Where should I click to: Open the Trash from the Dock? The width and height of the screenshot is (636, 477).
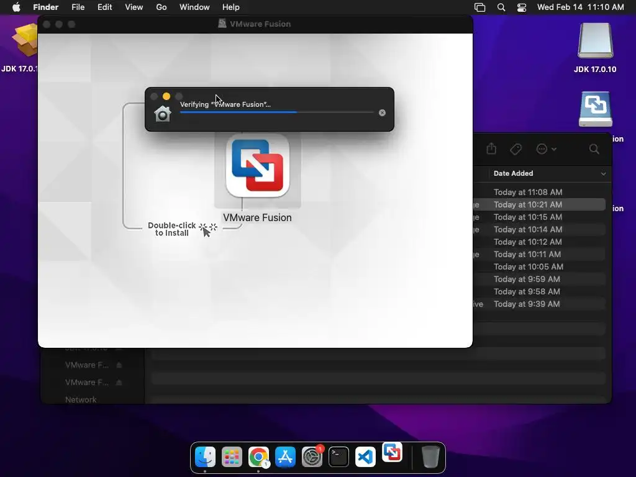pos(430,457)
